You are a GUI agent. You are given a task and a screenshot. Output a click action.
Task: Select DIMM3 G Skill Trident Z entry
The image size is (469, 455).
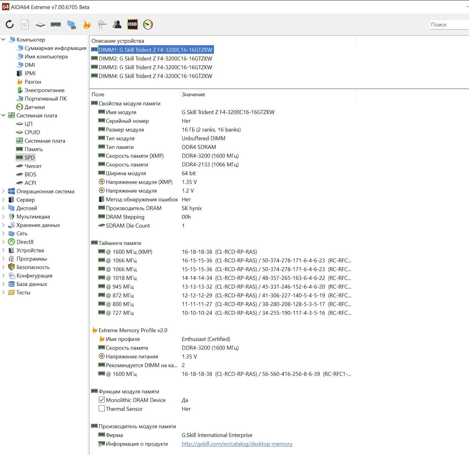[x=155, y=67]
